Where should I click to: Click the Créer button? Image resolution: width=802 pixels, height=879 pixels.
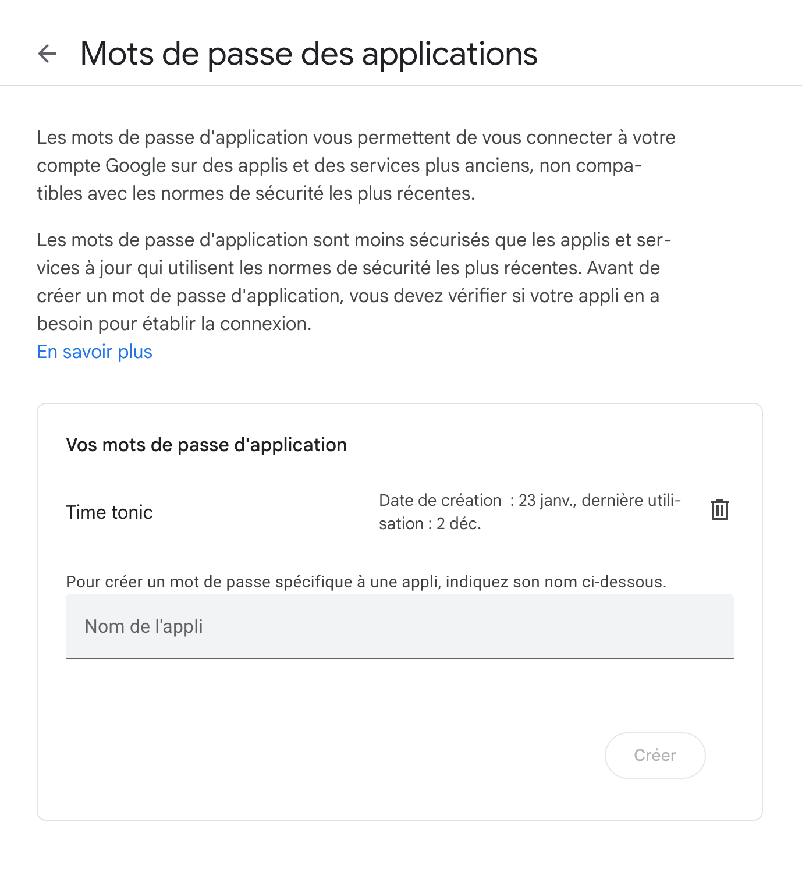(655, 755)
